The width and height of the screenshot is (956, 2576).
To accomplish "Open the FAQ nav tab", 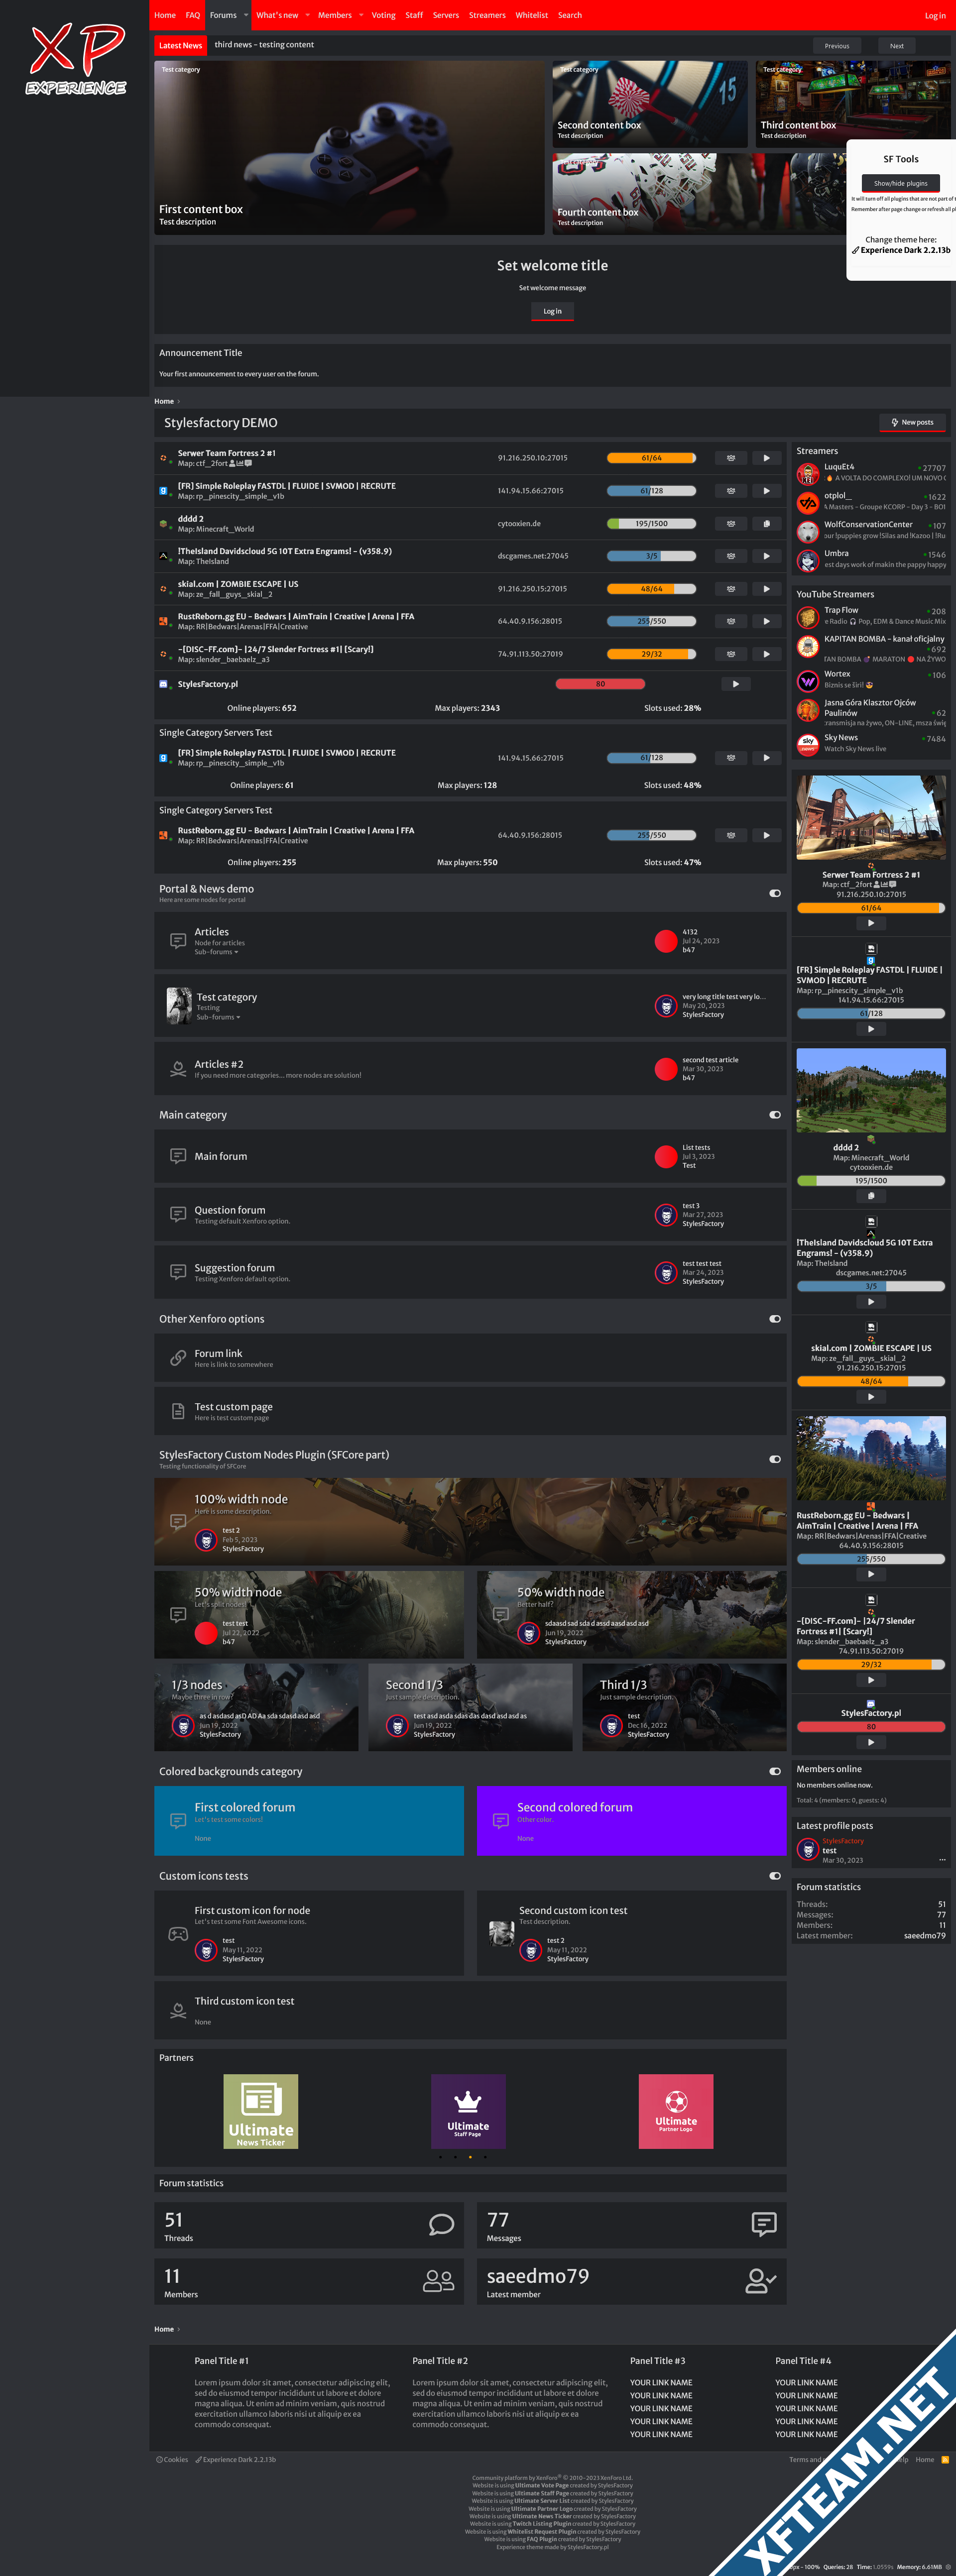I will [x=193, y=15].
